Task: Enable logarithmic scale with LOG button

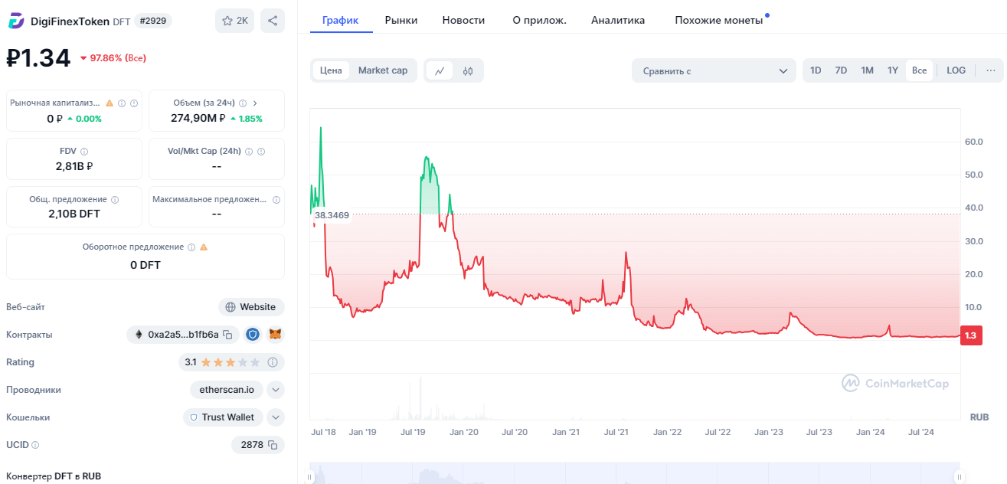Action: click(x=956, y=70)
